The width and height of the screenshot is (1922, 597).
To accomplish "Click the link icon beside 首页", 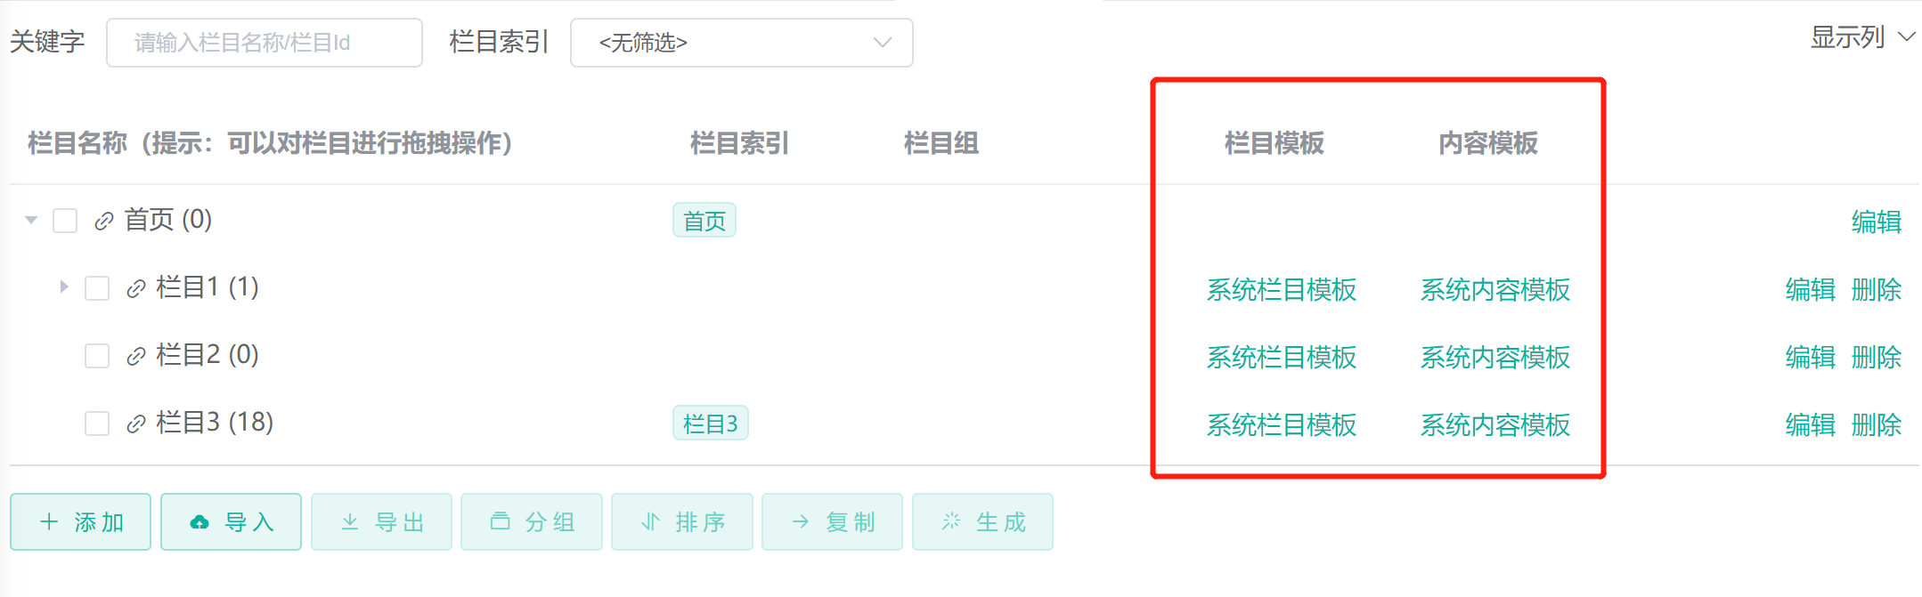I will [x=104, y=221].
